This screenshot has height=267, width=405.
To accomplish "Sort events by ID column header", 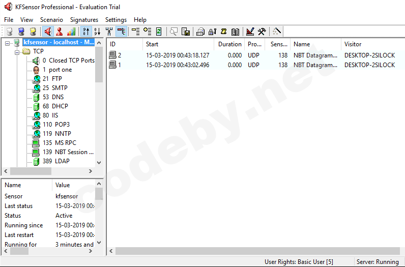I will (125, 44).
